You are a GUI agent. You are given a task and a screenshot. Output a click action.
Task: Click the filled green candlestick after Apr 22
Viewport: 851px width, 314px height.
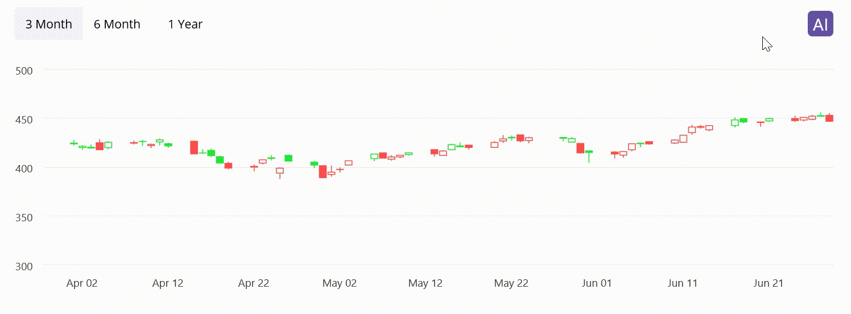288,158
